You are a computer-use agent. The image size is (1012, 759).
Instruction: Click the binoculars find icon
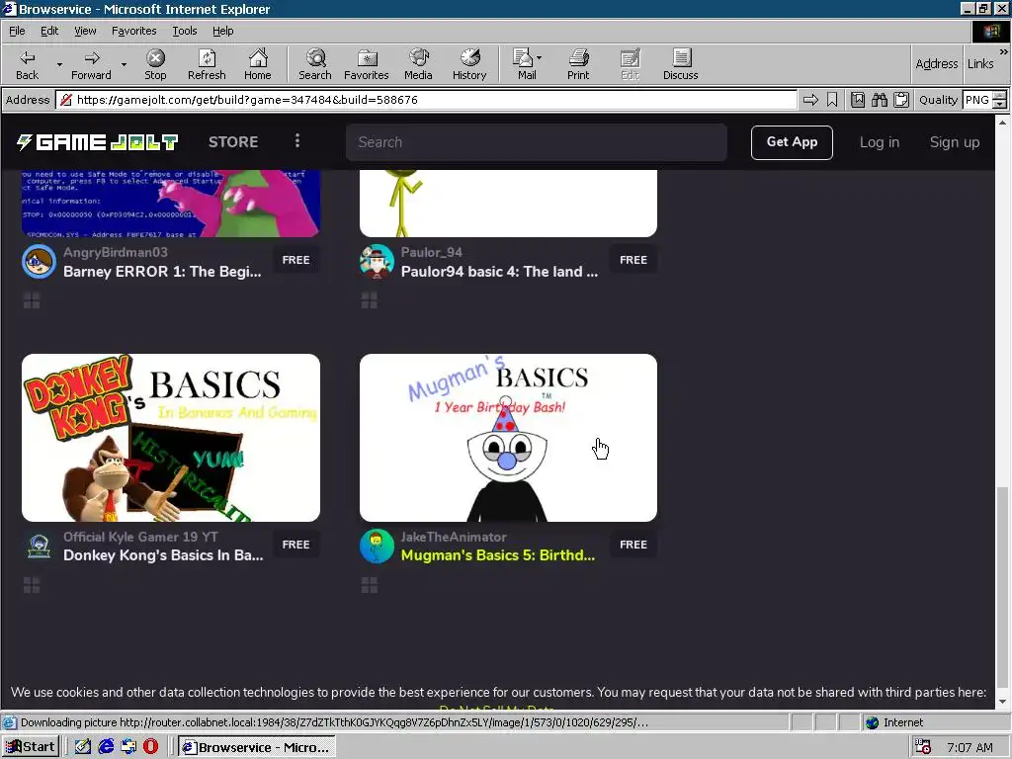[x=879, y=100]
